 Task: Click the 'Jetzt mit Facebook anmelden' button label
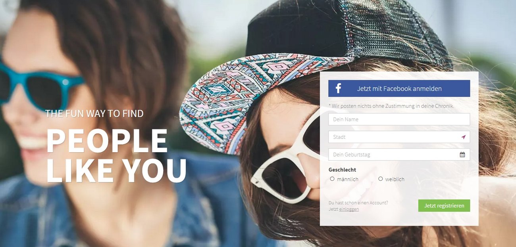pyautogui.click(x=399, y=89)
